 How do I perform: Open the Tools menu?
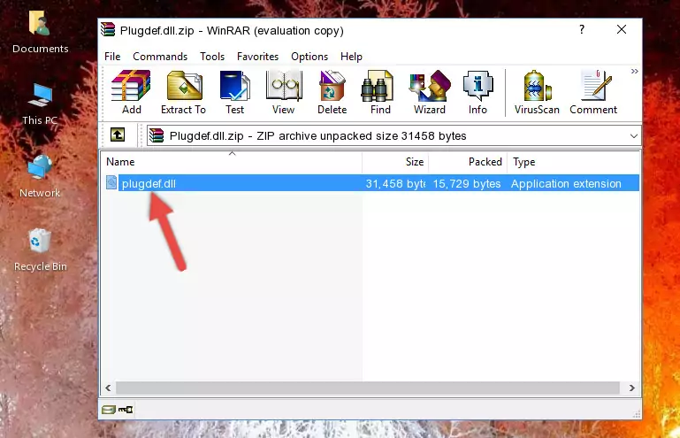click(212, 57)
